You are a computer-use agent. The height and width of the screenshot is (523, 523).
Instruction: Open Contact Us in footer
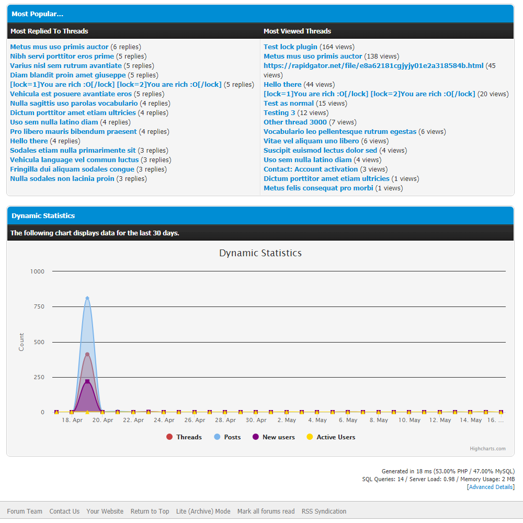(64, 511)
